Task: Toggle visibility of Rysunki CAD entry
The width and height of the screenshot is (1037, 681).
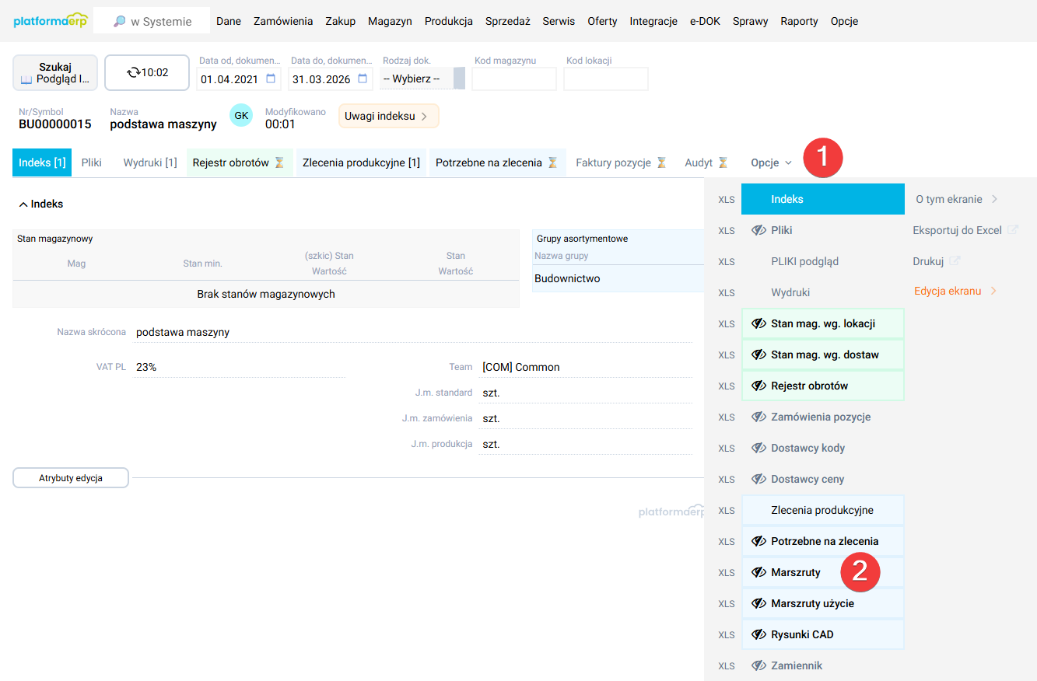Action: 759,634
